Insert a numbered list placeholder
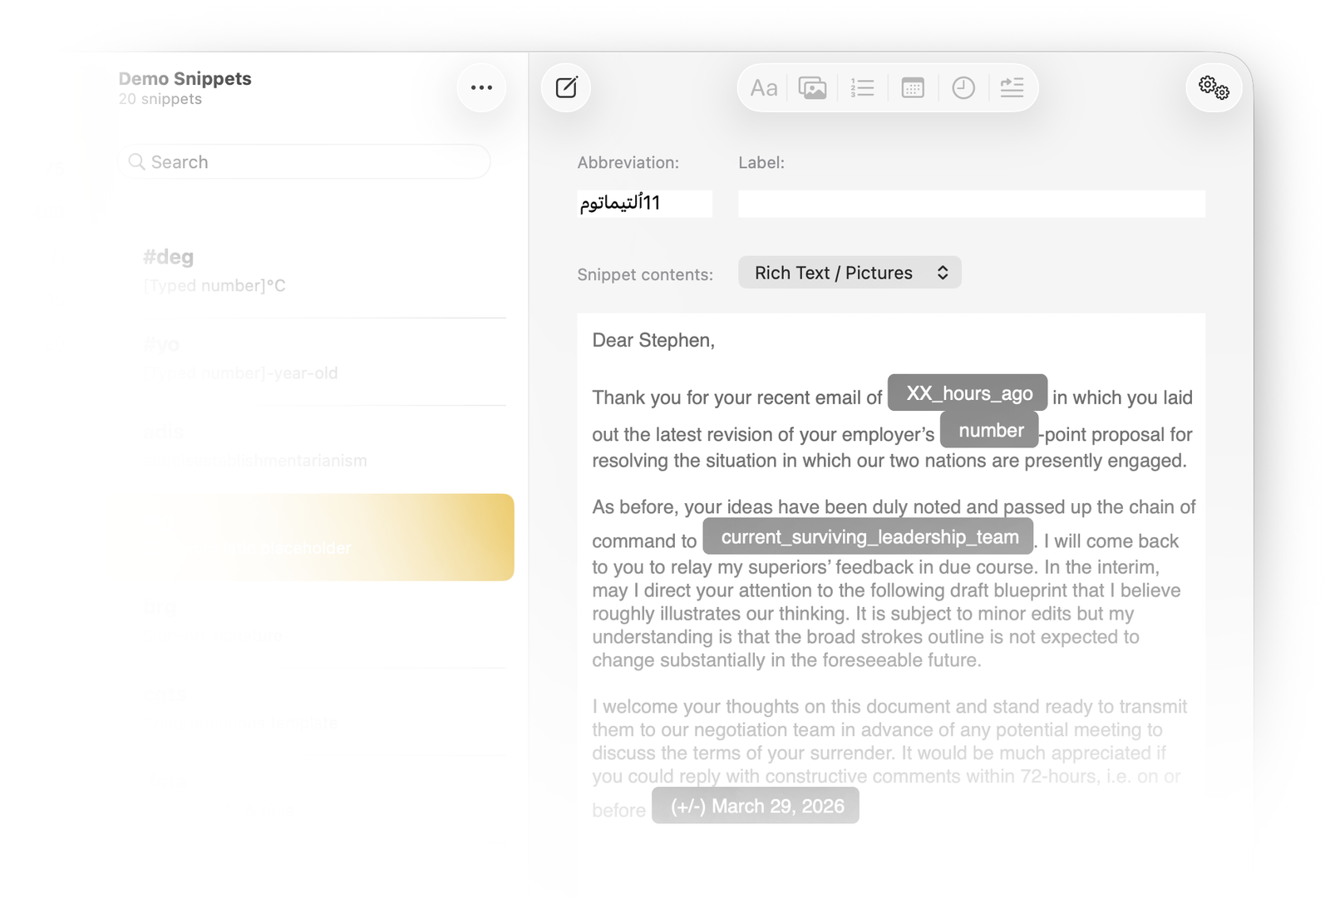 [862, 87]
